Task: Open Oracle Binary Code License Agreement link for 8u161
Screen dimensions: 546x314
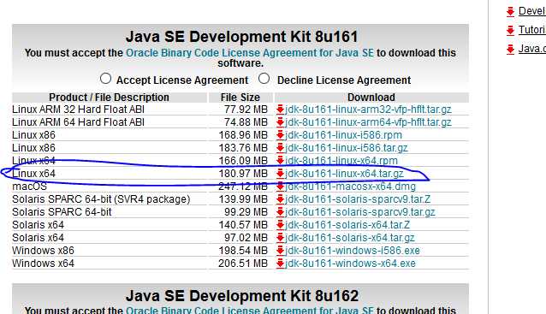Action: tap(250, 53)
